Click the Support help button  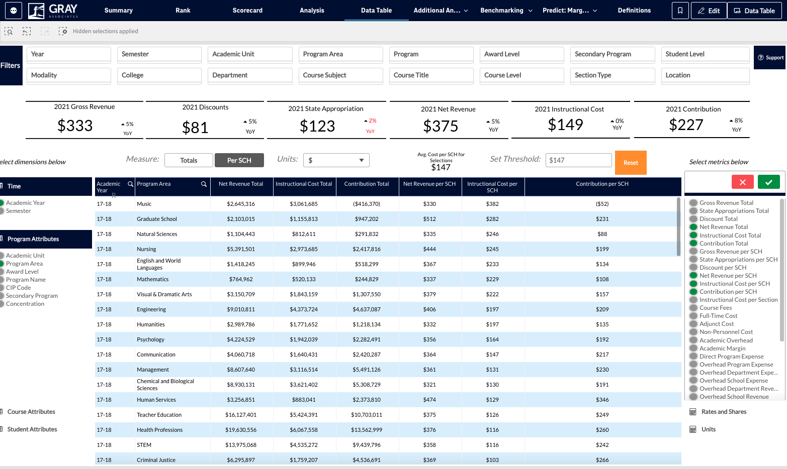click(771, 58)
